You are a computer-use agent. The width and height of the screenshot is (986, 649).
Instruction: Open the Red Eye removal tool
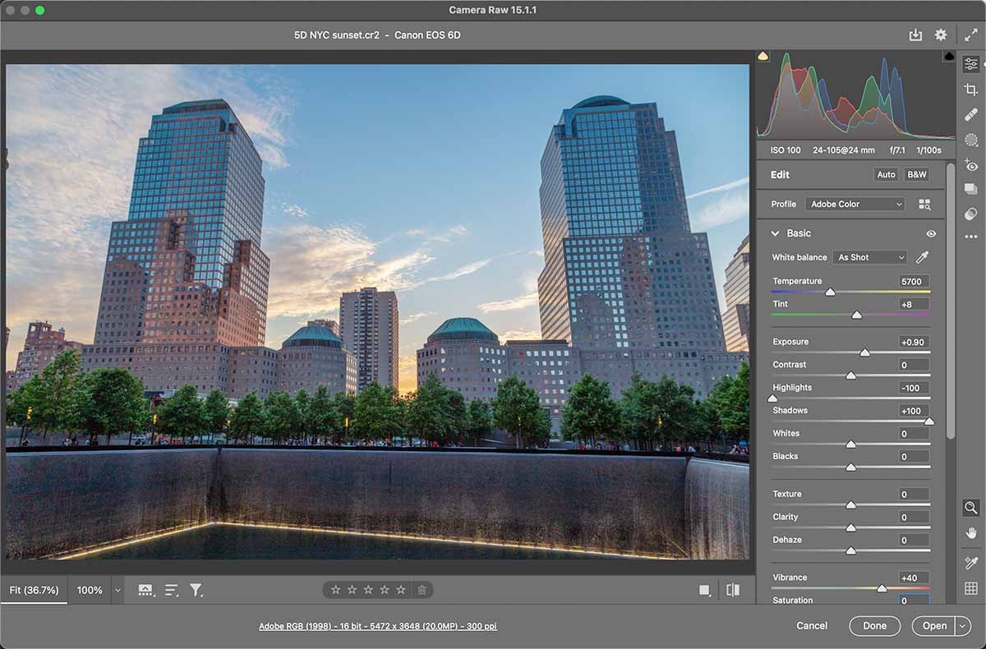point(970,164)
